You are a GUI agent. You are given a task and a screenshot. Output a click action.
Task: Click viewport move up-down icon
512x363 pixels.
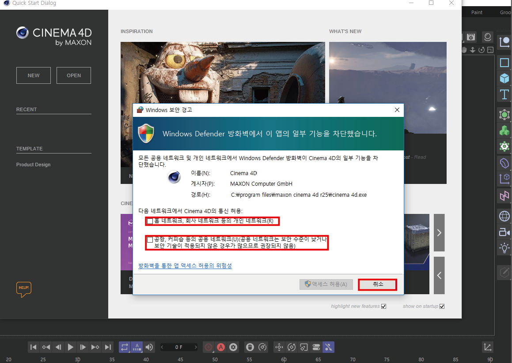coord(473,50)
